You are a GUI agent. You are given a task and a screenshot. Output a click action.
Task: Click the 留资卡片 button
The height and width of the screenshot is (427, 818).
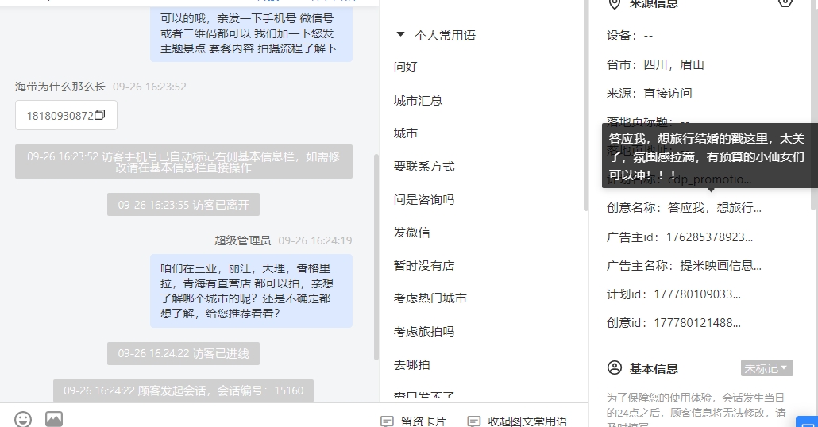pos(414,421)
